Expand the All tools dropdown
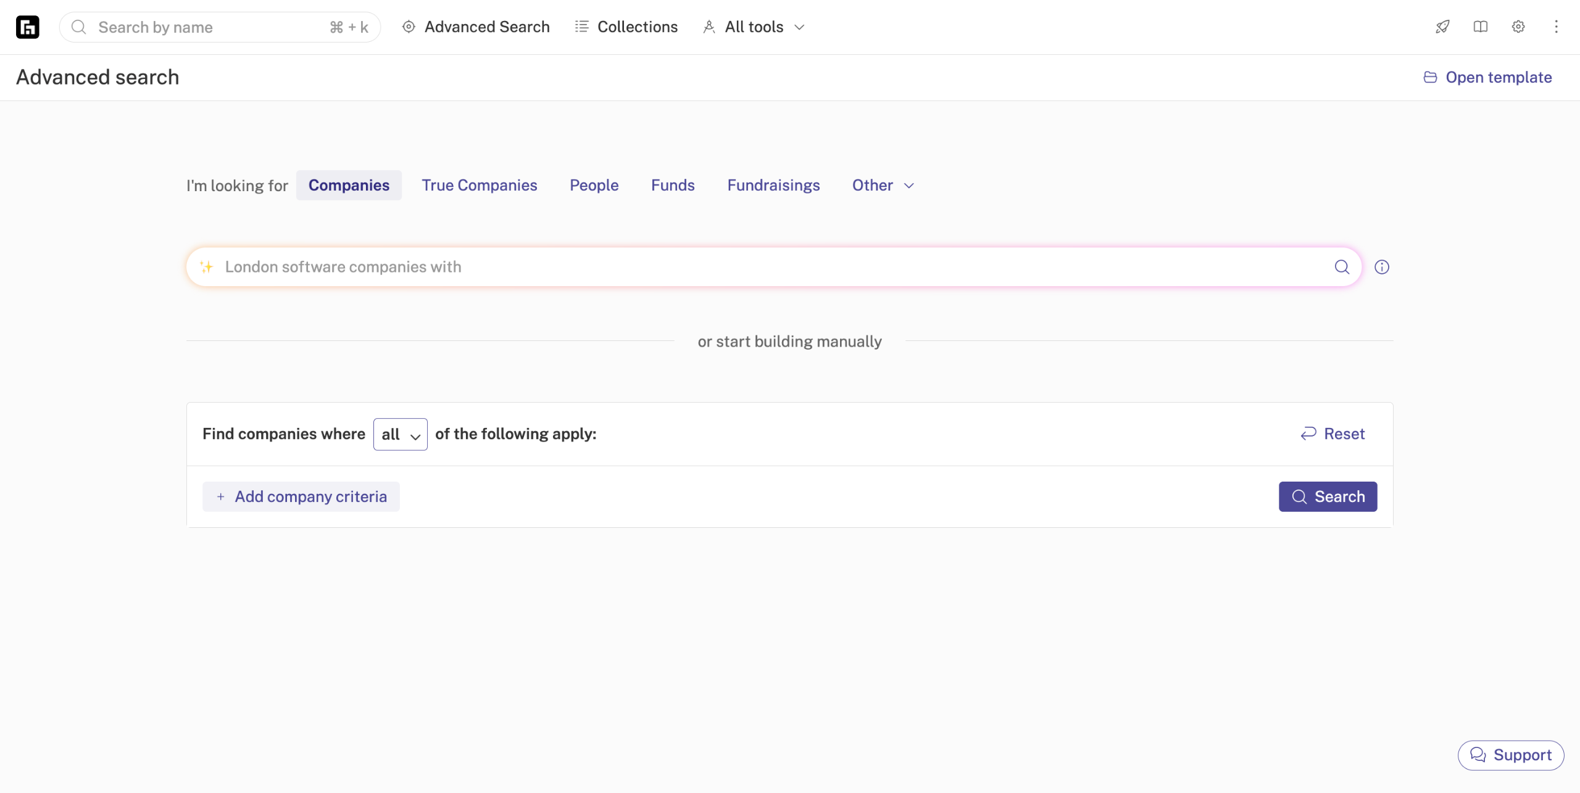 point(754,27)
